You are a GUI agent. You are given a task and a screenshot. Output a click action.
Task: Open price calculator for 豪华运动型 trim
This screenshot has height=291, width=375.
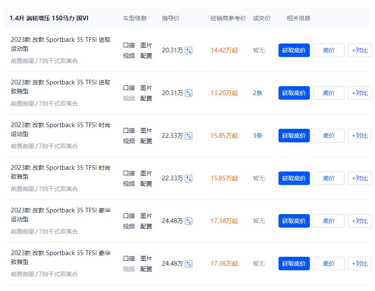(187, 220)
